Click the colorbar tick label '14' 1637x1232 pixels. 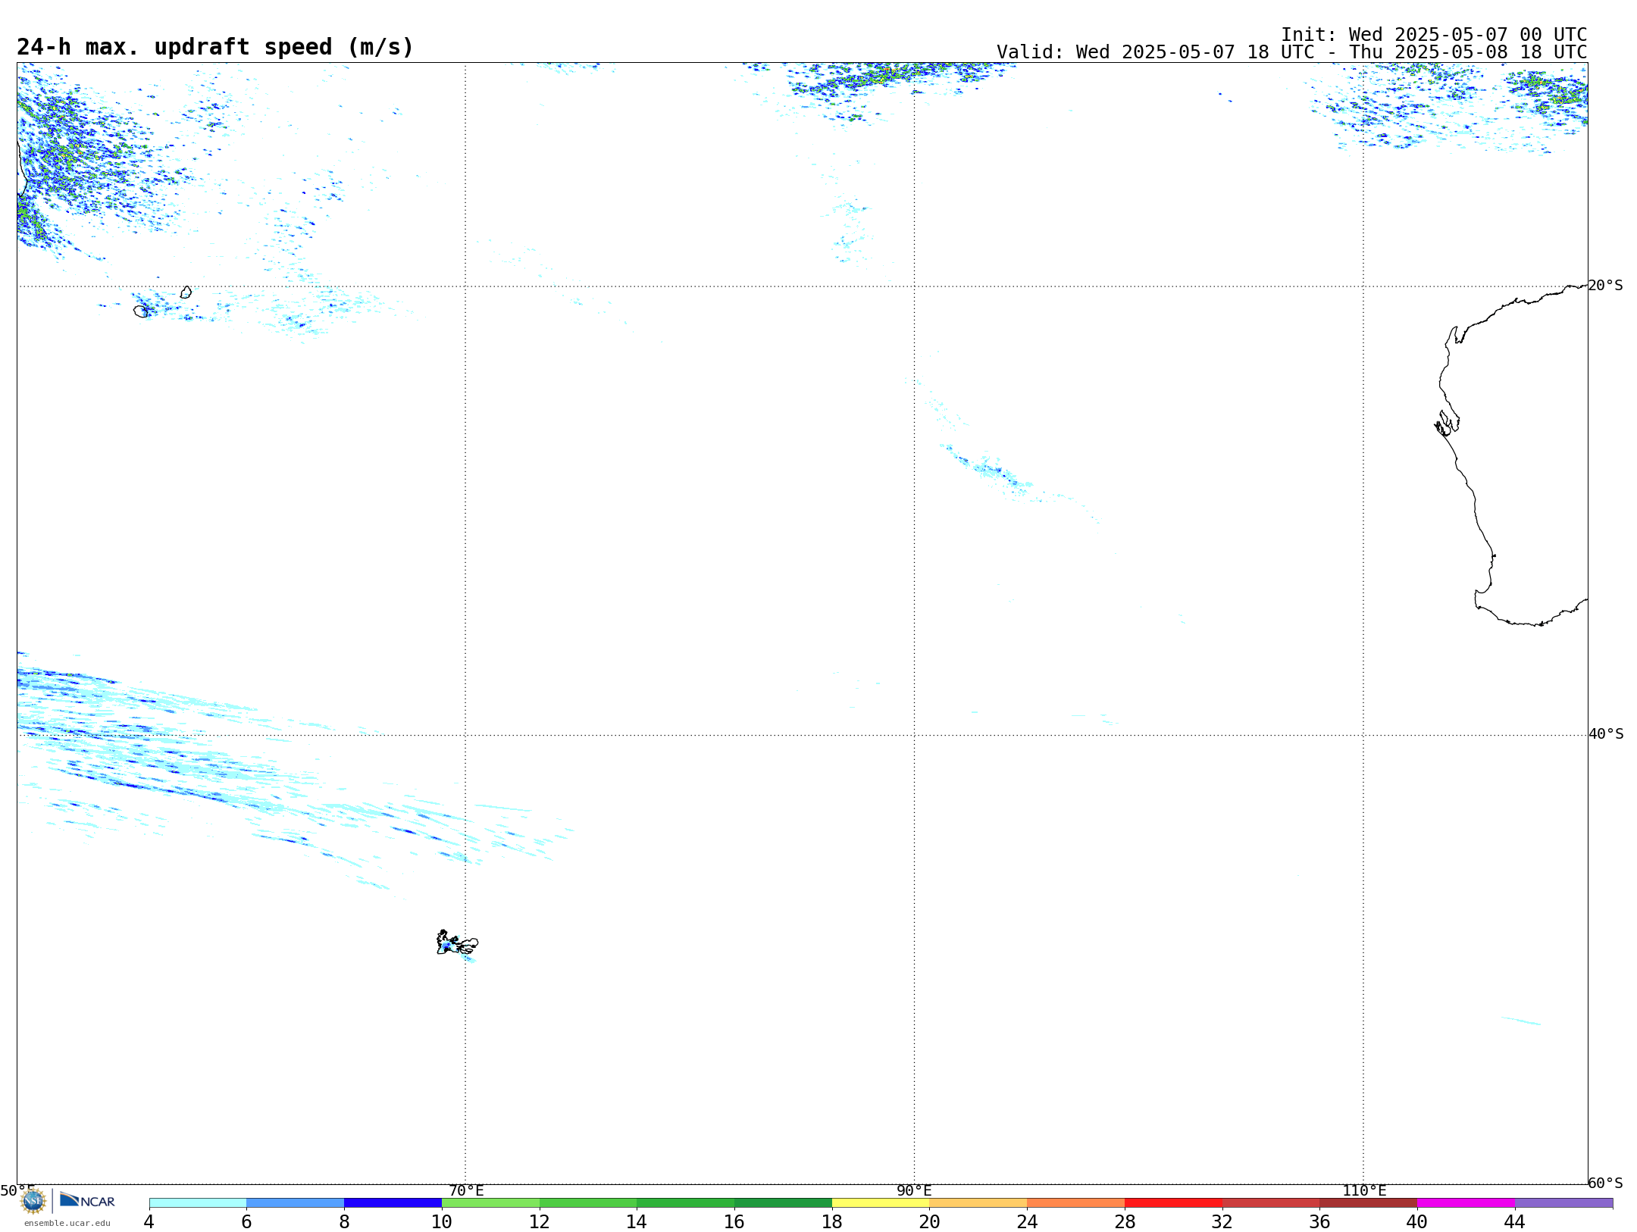[637, 1222]
